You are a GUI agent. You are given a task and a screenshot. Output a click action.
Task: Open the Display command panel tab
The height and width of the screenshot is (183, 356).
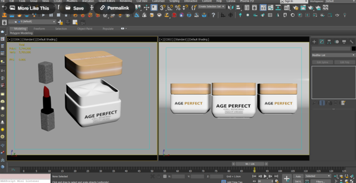344,42
